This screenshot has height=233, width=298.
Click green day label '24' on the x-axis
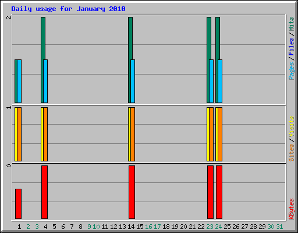coord(218,227)
